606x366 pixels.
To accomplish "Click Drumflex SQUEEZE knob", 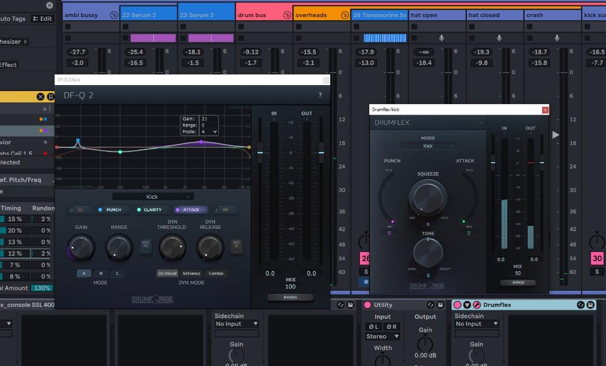I will (x=427, y=197).
